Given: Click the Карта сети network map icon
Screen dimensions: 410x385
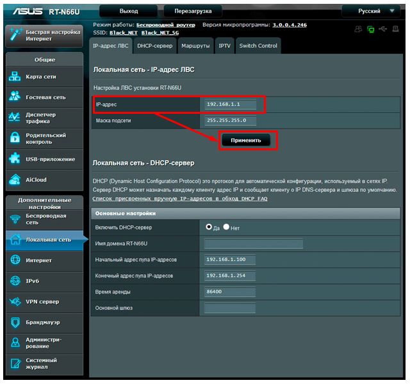Looking at the screenshot, I should click(x=15, y=77).
